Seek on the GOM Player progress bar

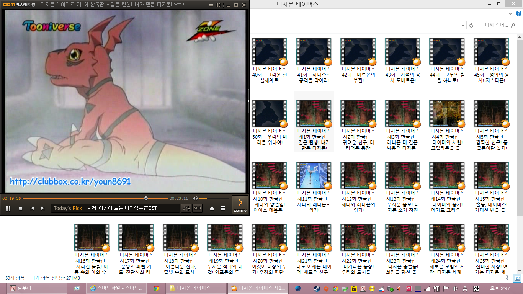(95, 198)
